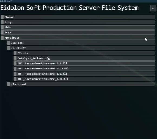Open KBT_PacemakerFirmware_1.11.dll
This screenshot has width=157, height=139.
coord(84,79)
